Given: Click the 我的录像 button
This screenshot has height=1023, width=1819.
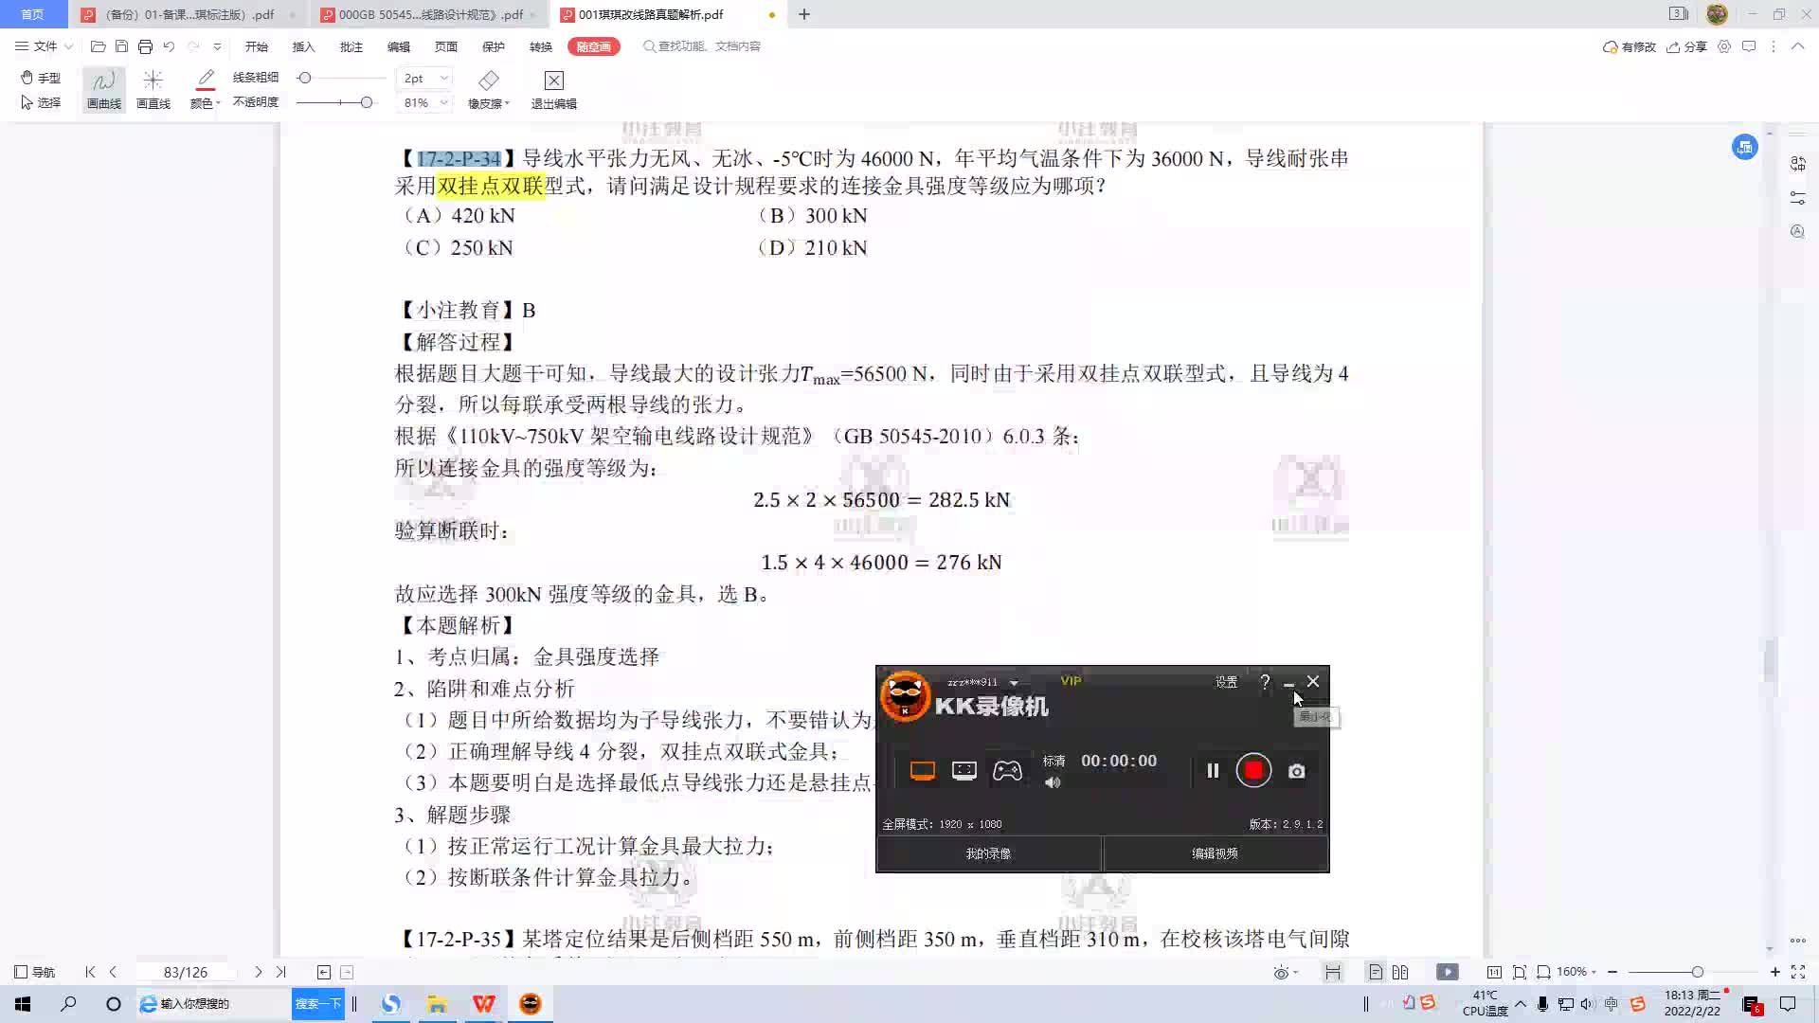Looking at the screenshot, I should (988, 853).
